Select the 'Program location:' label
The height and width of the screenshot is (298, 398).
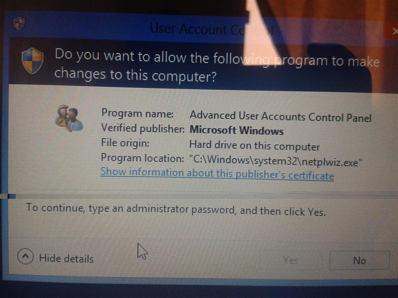click(x=142, y=158)
